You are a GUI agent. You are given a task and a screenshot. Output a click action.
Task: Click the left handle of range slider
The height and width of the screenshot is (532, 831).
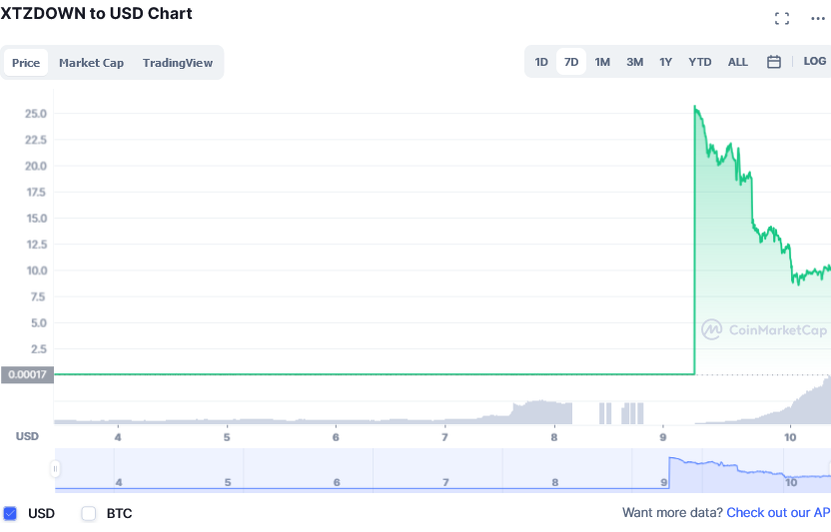coord(55,469)
